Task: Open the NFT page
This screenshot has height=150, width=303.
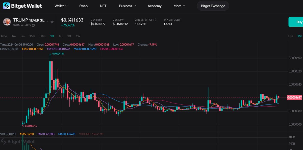Action: click(103, 6)
